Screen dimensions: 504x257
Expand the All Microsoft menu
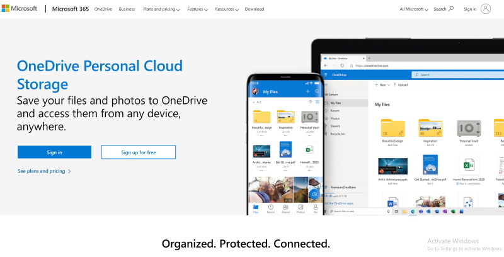pos(414,9)
